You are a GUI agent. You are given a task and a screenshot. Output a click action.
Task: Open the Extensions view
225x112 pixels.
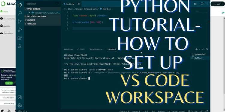click(x=20, y=38)
